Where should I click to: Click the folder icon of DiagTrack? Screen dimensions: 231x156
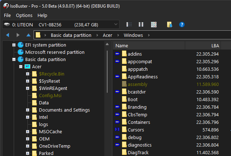click(x=124, y=152)
